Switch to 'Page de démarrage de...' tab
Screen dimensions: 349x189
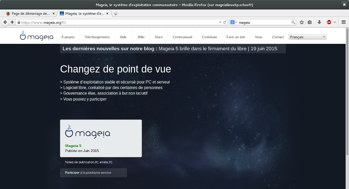click(31, 14)
